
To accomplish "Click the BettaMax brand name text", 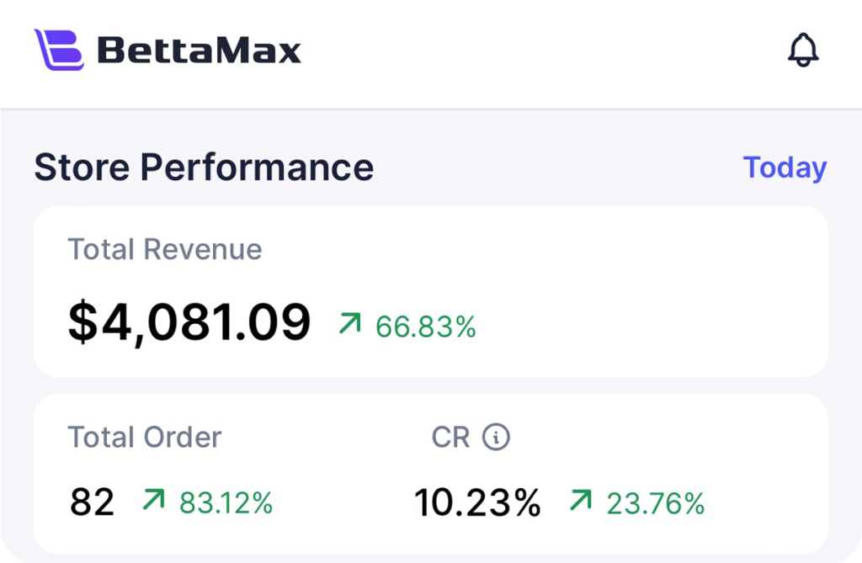I will 200,50.
